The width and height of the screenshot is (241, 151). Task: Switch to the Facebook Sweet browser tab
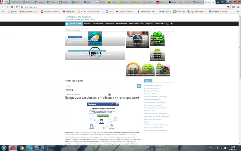tap(89, 2)
